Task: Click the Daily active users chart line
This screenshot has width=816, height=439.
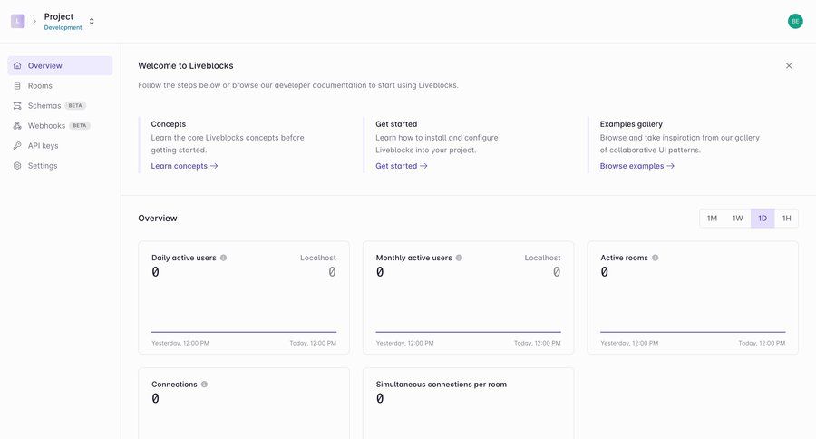Action: [x=244, y=332]
